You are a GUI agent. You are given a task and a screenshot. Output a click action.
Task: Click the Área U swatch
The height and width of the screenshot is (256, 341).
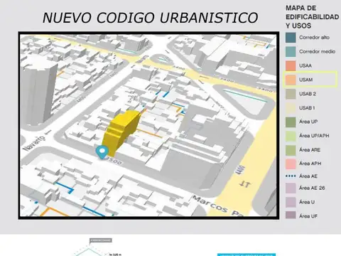(291, 202)
